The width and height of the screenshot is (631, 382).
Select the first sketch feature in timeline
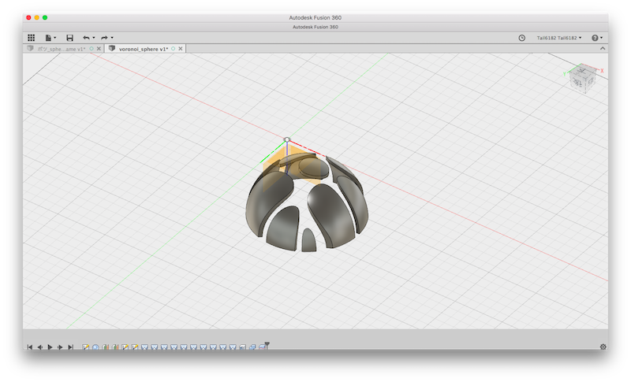(x=86, y=347)
